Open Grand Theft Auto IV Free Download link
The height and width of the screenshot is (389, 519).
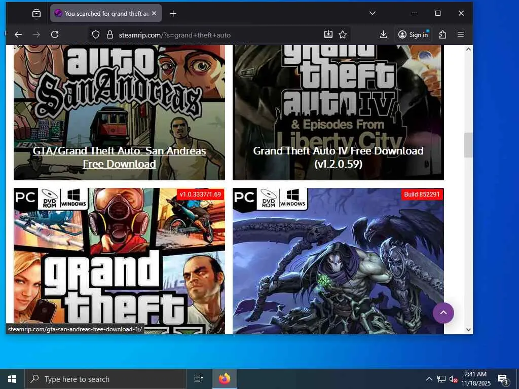[338, 158]
